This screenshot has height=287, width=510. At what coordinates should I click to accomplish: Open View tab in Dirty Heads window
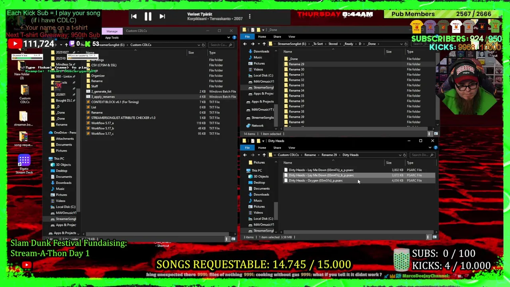(292, 148)
